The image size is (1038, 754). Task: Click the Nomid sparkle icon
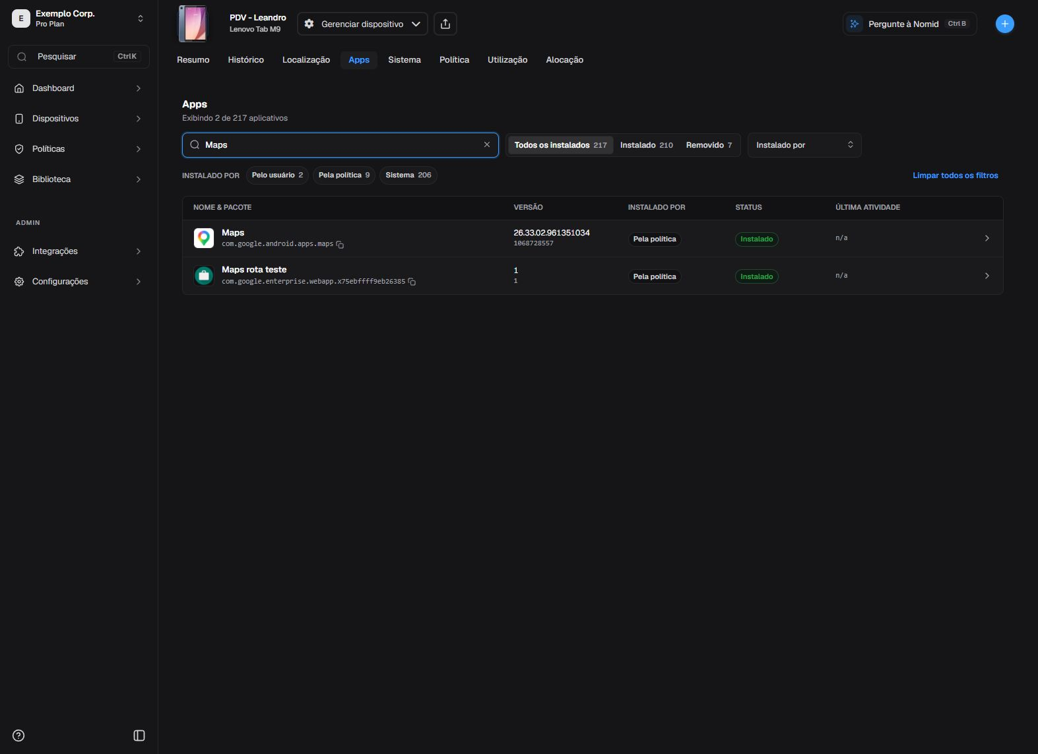855,24
